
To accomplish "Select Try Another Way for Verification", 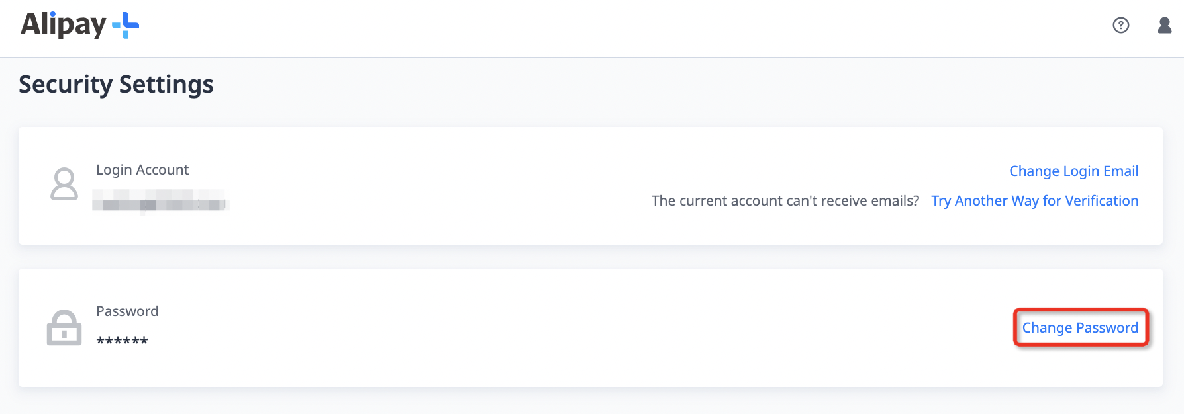I will point(1035,200).
